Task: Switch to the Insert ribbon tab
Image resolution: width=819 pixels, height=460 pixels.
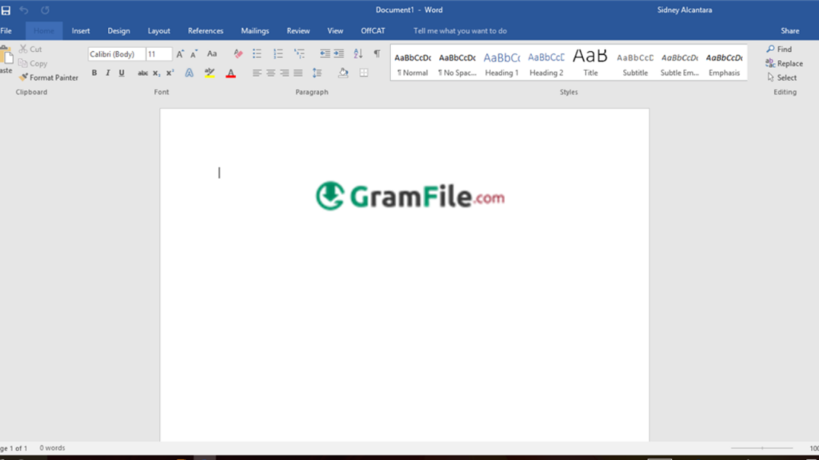Action: [80, 30]
